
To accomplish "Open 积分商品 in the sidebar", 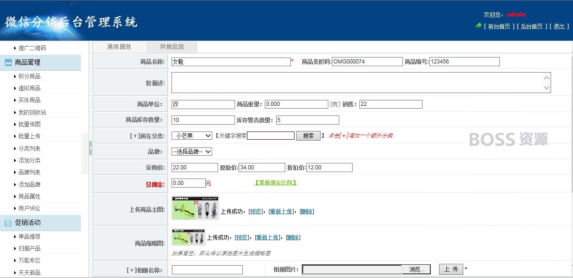I will (29, 76).
